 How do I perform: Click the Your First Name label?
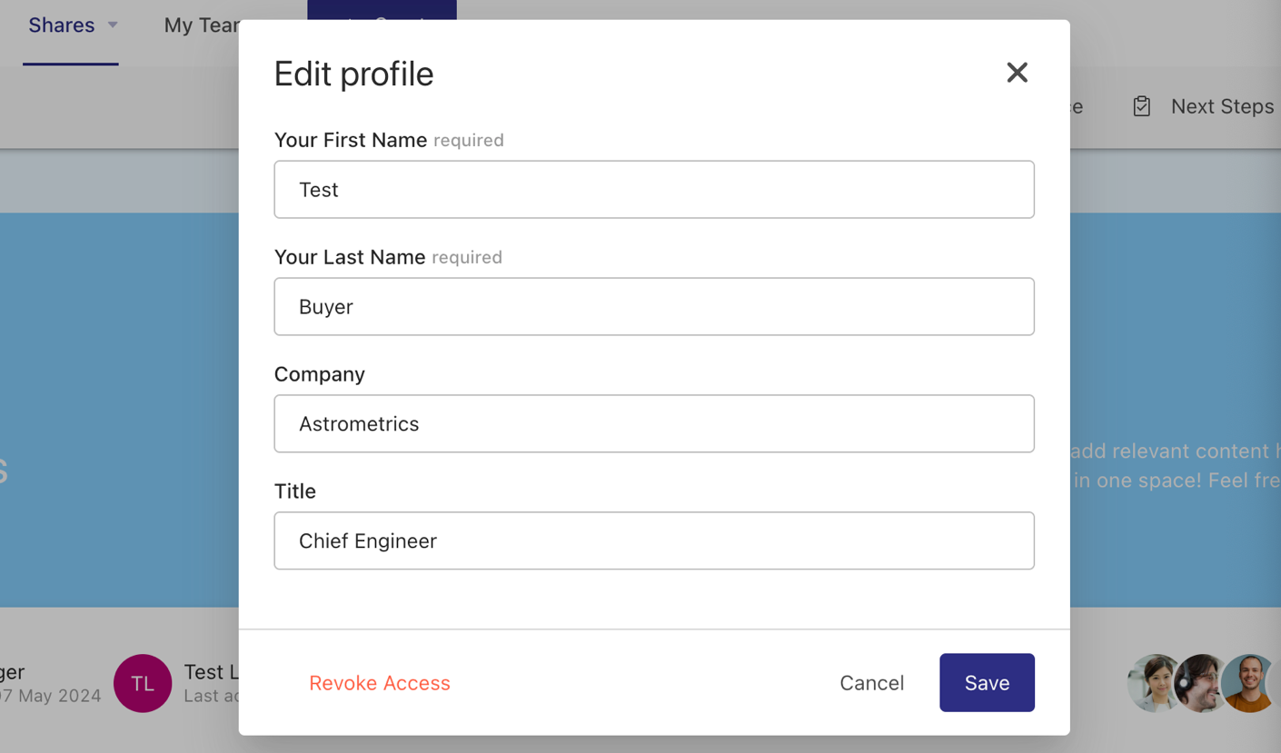pyautogui.click(x=350, y=140)
